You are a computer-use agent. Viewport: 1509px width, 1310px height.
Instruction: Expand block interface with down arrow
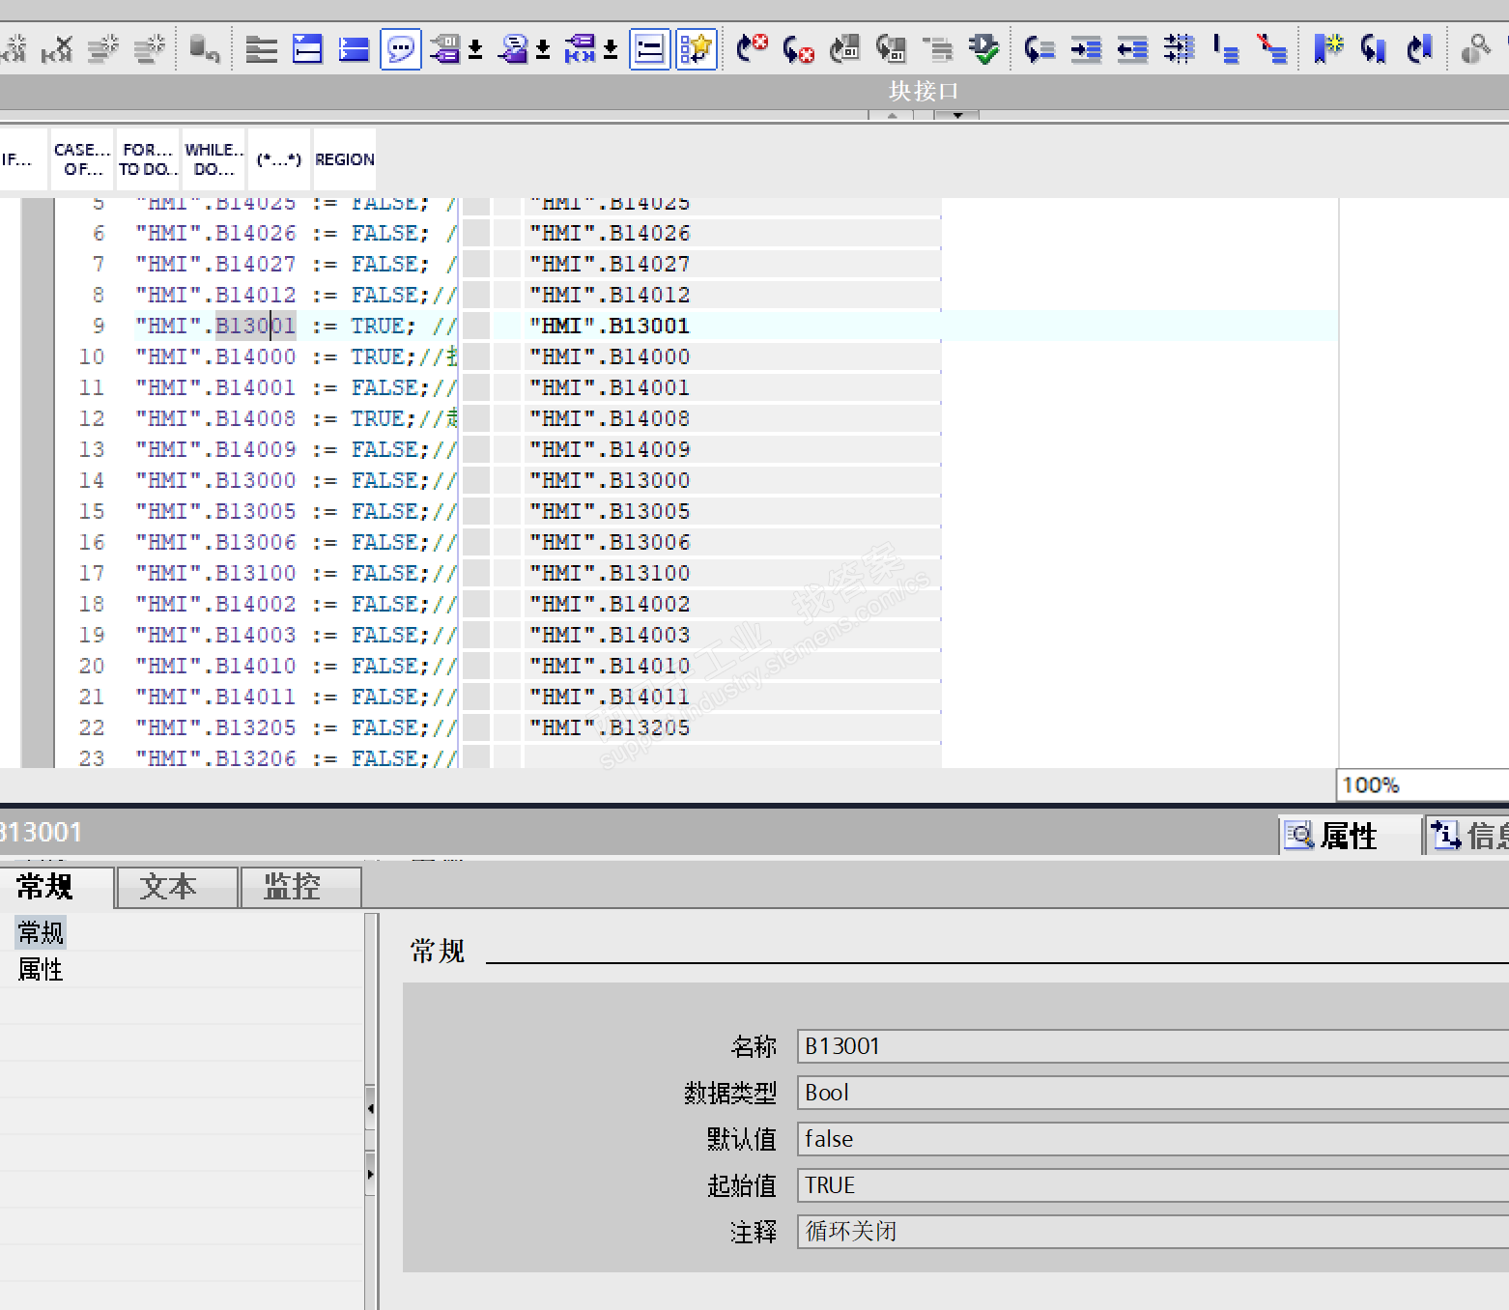[957, 115]
